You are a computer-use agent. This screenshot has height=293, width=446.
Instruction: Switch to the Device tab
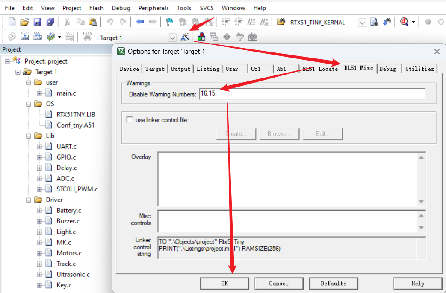tap(130, 69)
